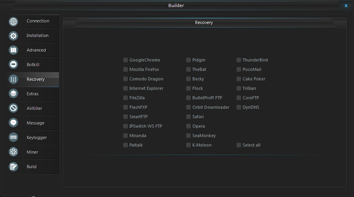
Task: Tick the FileZilla checkbox
Action: (125, 98)
